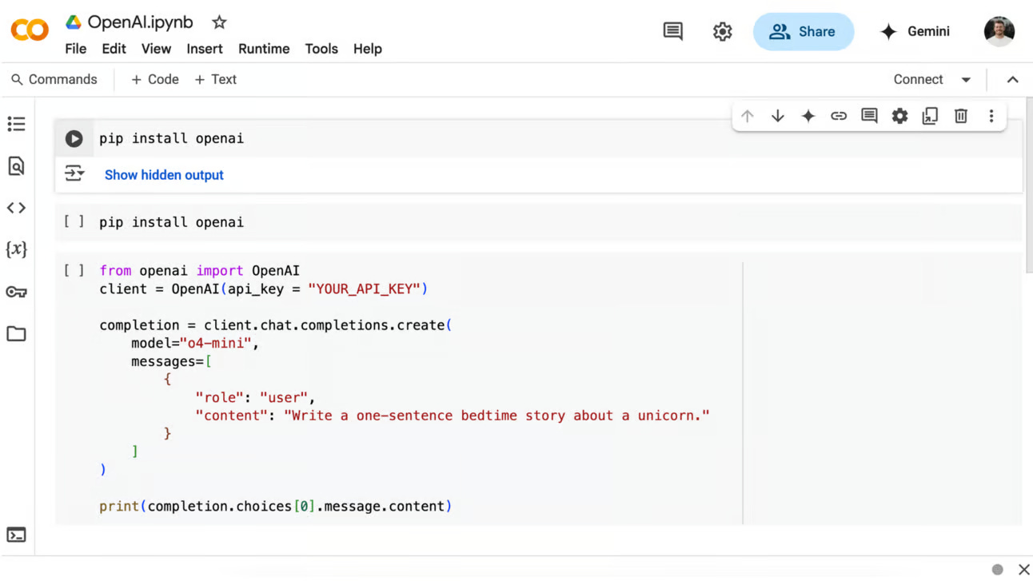Close the bottom status bar
The image size is (1033, 581).
1023,570
